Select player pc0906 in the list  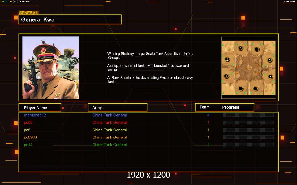coord(30,137)
